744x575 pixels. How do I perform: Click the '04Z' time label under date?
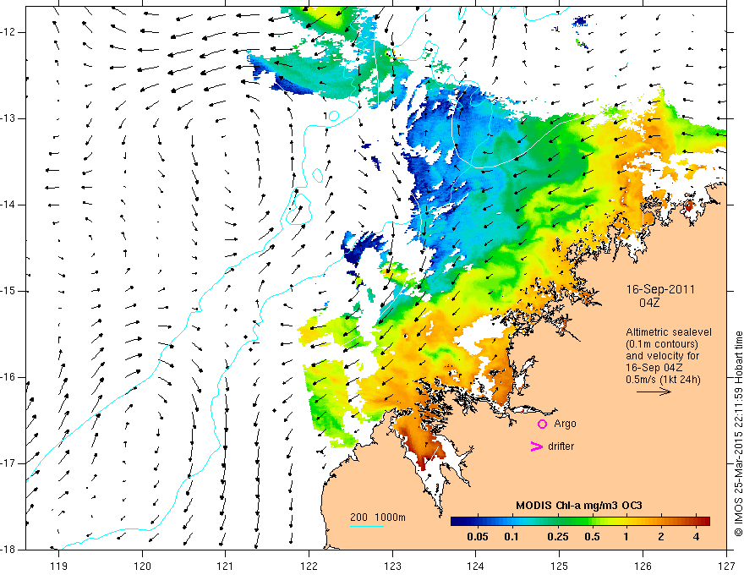point(649,303)
